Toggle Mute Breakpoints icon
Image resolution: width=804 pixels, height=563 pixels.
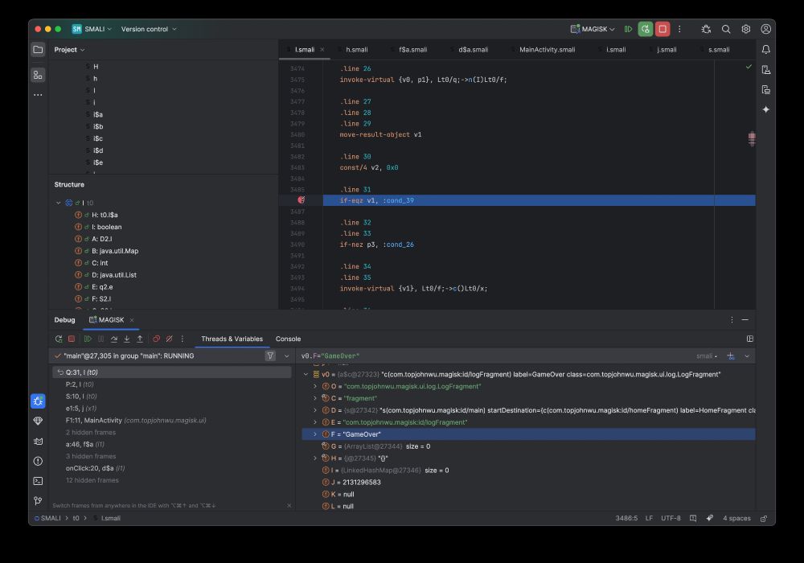click(x=169, y=339)
